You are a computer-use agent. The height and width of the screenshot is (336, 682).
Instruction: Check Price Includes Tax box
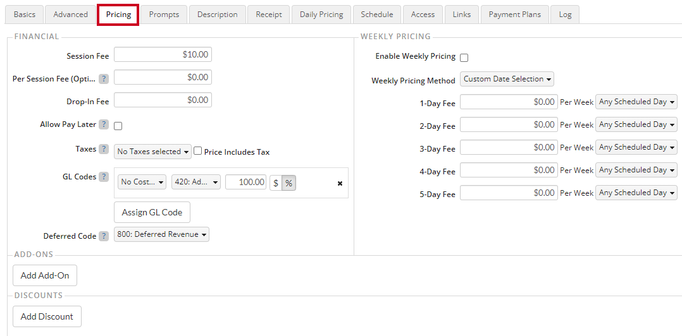point(198,151)
